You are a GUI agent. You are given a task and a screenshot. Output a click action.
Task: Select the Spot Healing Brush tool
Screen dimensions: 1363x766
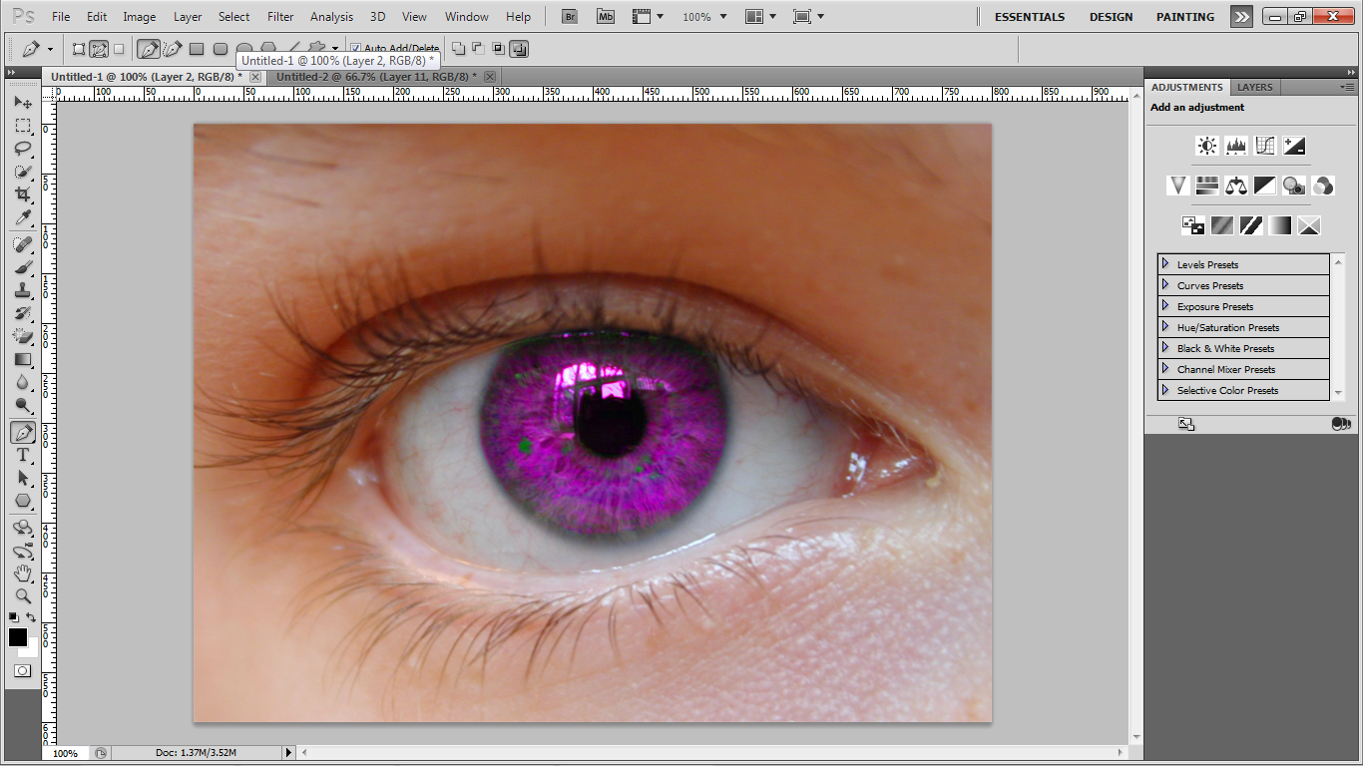point(22,244)
